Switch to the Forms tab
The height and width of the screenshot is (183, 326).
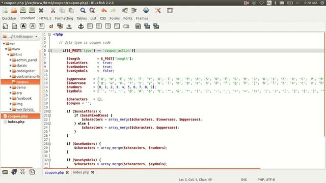pos(115,18)
